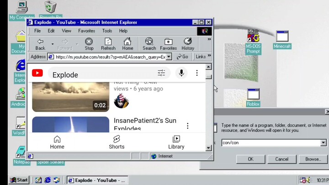Viewport: 329px width, 185px height.
Task: Click the volume speaker tray icon
Action: tap(308, 180)
